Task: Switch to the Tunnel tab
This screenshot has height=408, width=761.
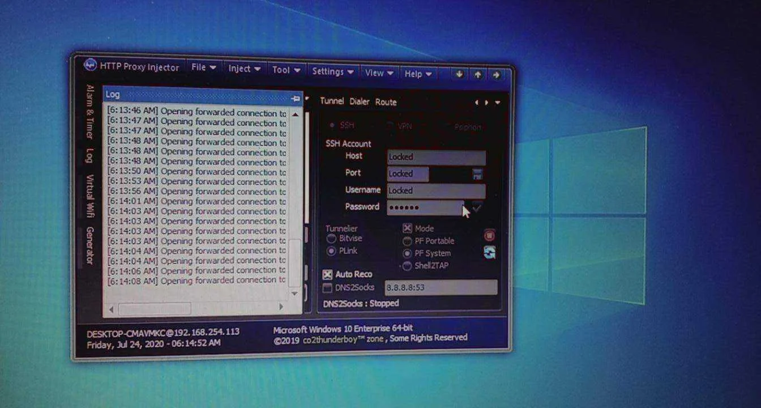Action: (332, 101)
